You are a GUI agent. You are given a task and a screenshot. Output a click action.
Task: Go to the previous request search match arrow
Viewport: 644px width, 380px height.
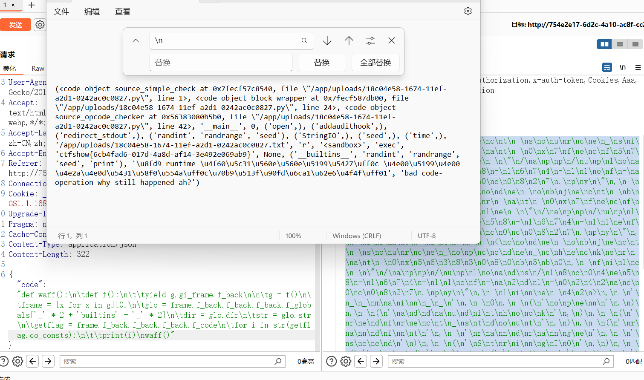click(33, 361)
